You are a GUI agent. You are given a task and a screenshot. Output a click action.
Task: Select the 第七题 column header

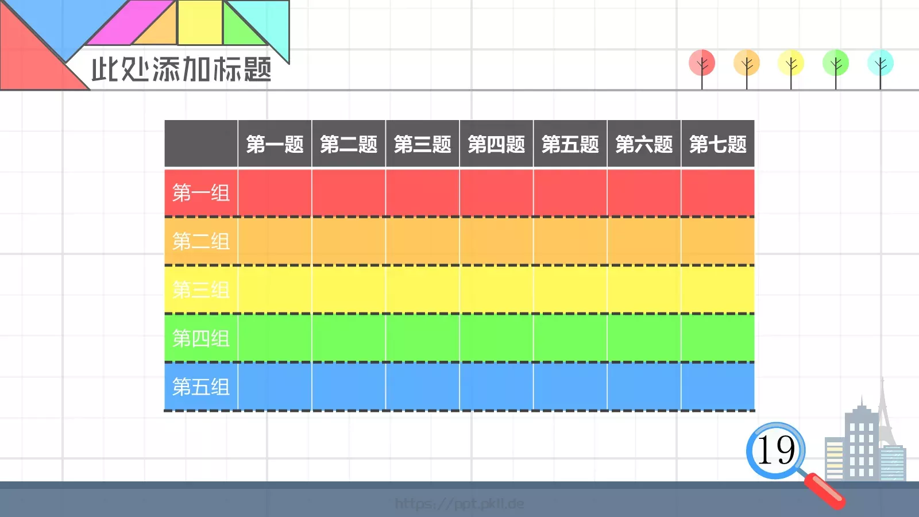pyautogui.click(x=718, y=144)
